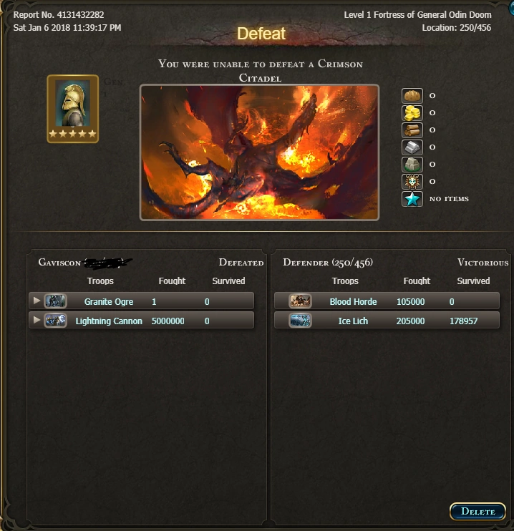Click the Lightning Cannon troop icon

pyautogui.click(x=56, y=321)
